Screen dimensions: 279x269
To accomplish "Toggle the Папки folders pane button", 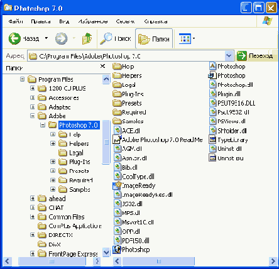I will point(154,39).
